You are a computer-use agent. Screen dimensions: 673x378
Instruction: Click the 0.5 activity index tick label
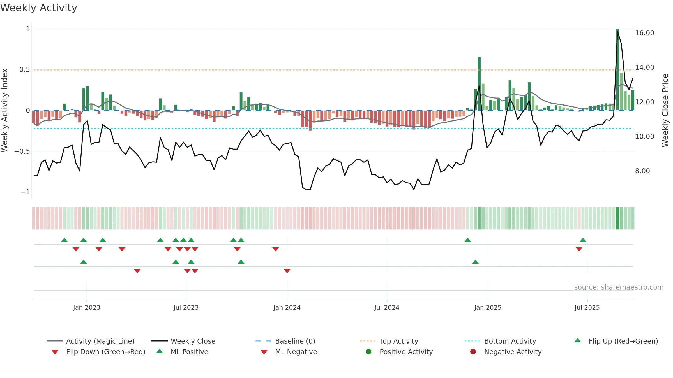click(x=24, y=70)
